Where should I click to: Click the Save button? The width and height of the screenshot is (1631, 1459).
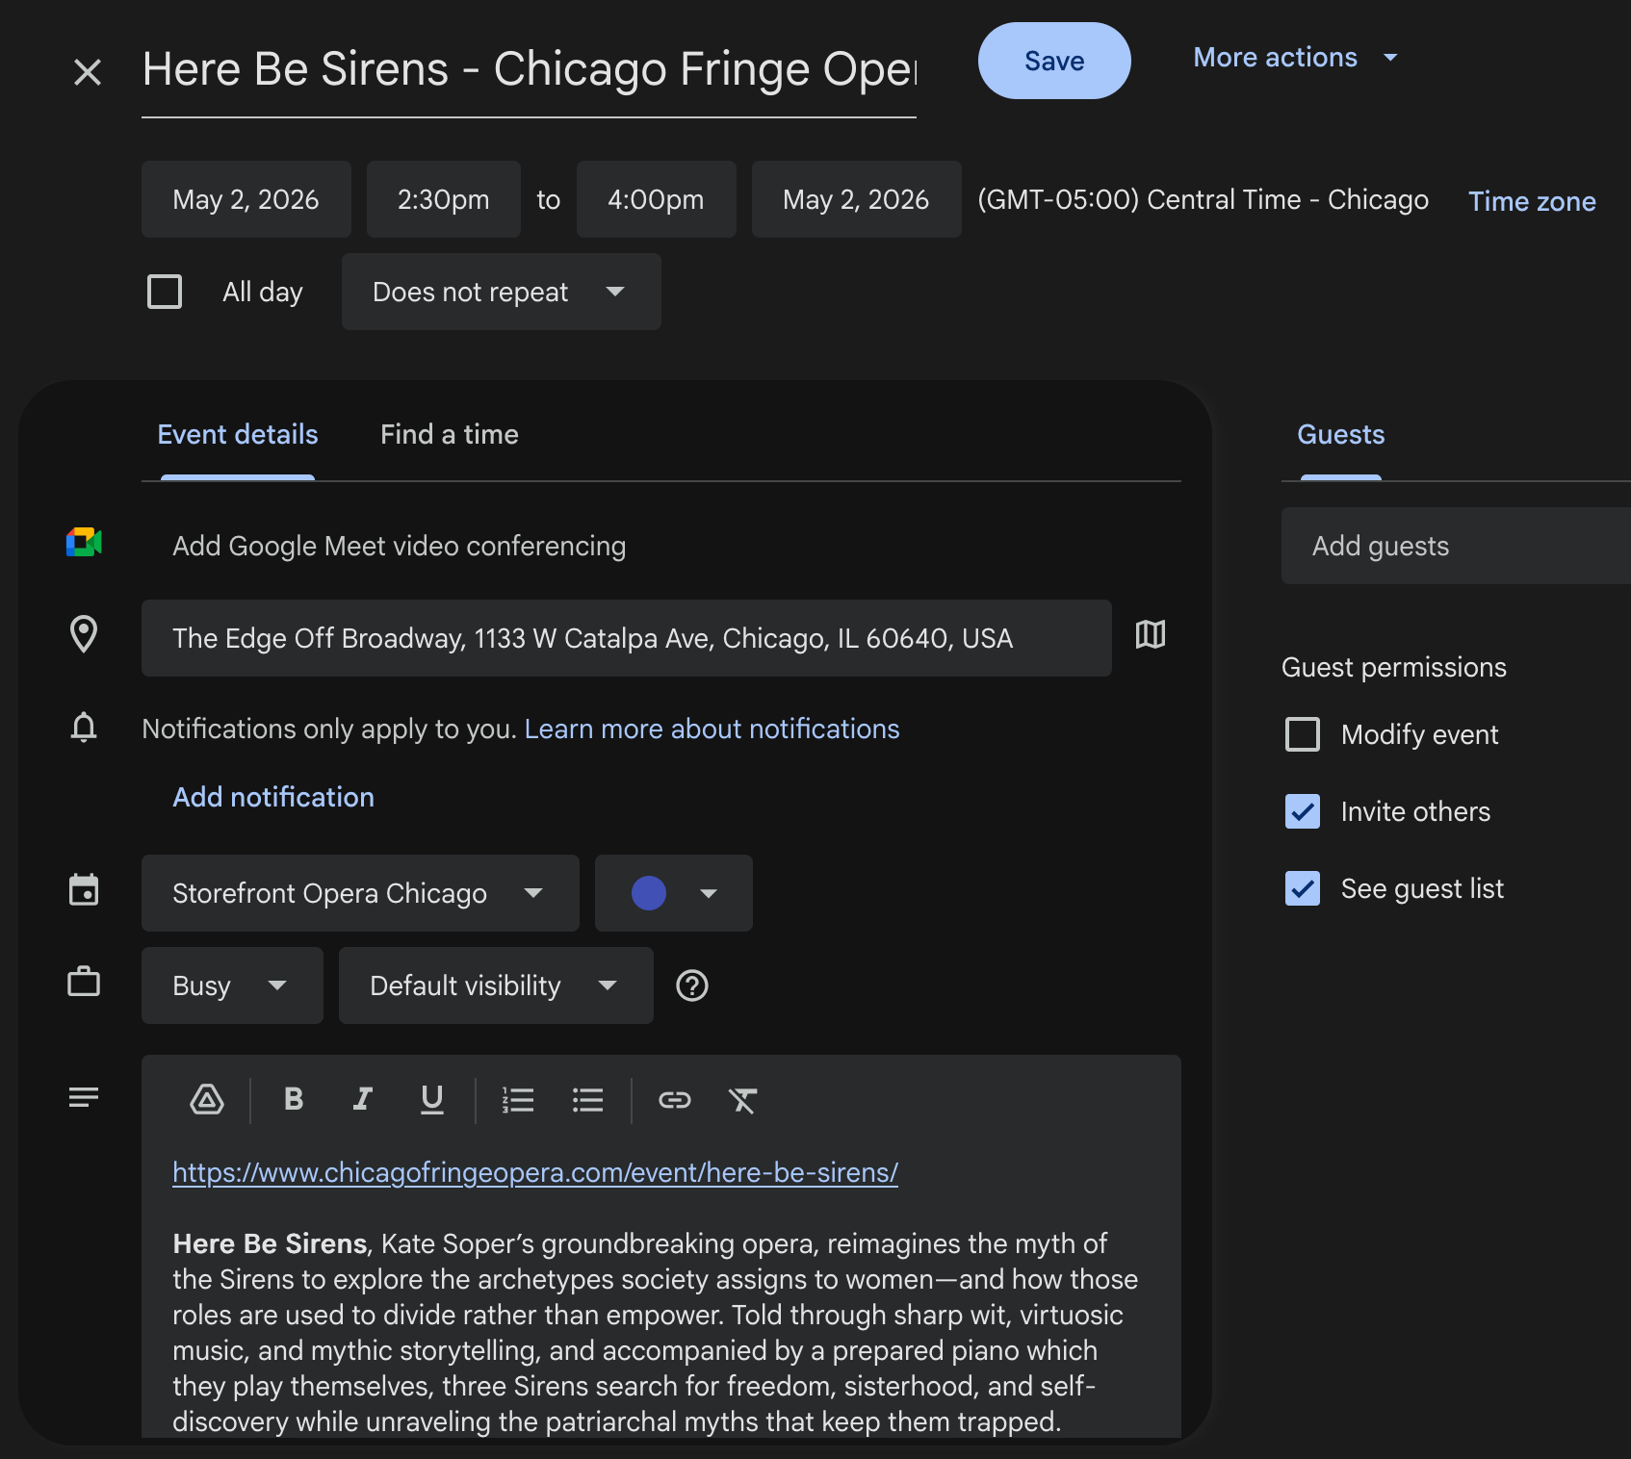click(x=1054, y=61)
